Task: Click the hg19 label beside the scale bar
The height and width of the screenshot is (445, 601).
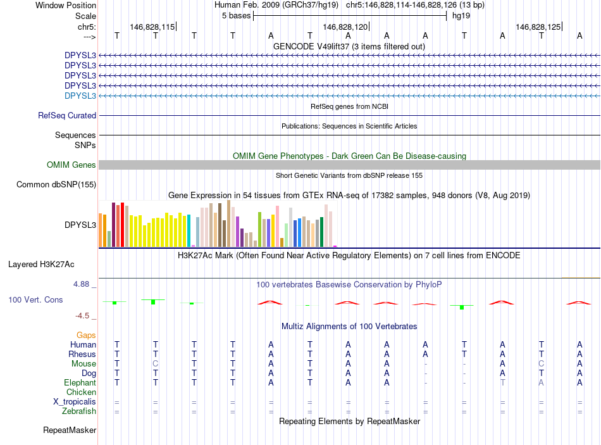Action: click(x=461, y=16)
